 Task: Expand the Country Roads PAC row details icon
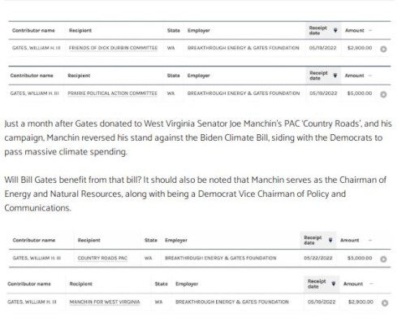(x=383, y=259)
